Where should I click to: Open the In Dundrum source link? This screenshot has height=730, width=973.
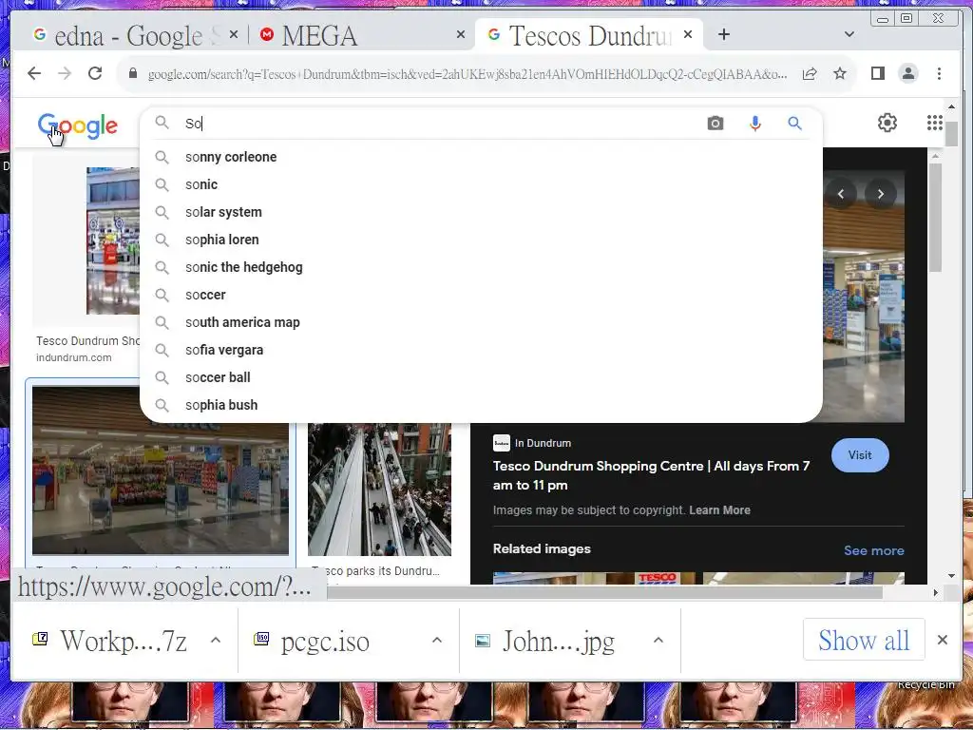[x=532, y=443]
